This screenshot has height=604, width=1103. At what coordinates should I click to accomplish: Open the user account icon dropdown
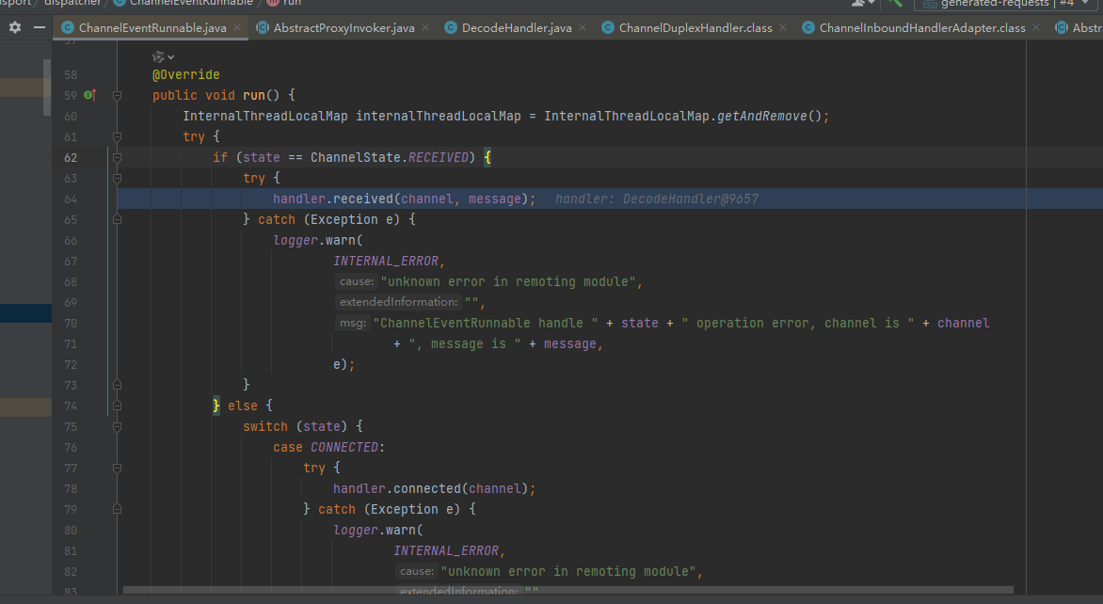[x=863, y=3]
